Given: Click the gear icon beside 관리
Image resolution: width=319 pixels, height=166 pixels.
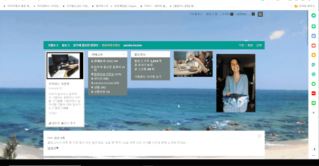Looking at the screenshot, I should click(62, 124).
